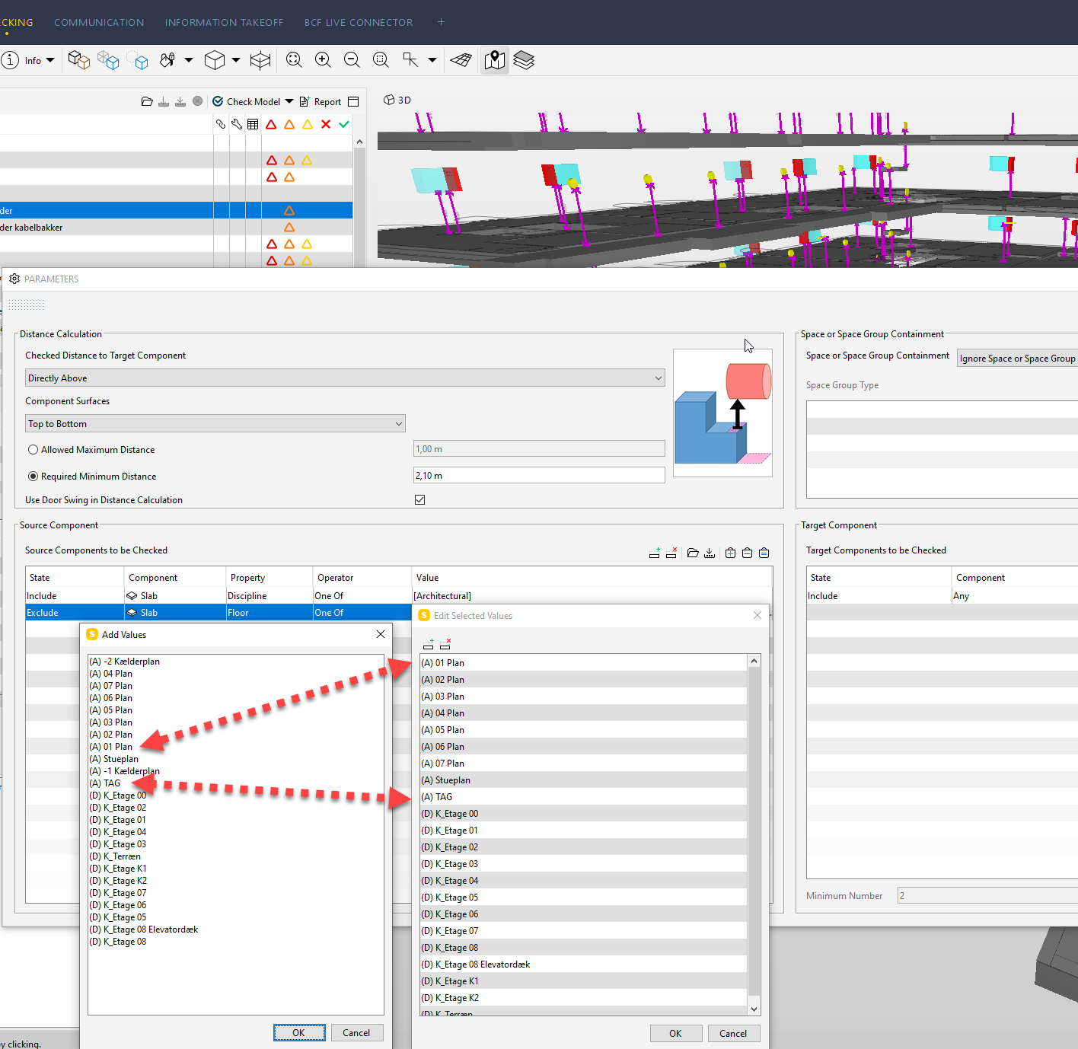Viewport: 1078px width, 1049px height.
Task: Open the Info panel icon
Action: pos(11,60)
